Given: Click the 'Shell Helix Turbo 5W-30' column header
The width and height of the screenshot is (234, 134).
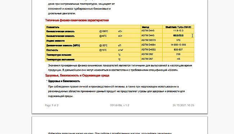Looking at the screenshot, I should [x=178, y=27].
